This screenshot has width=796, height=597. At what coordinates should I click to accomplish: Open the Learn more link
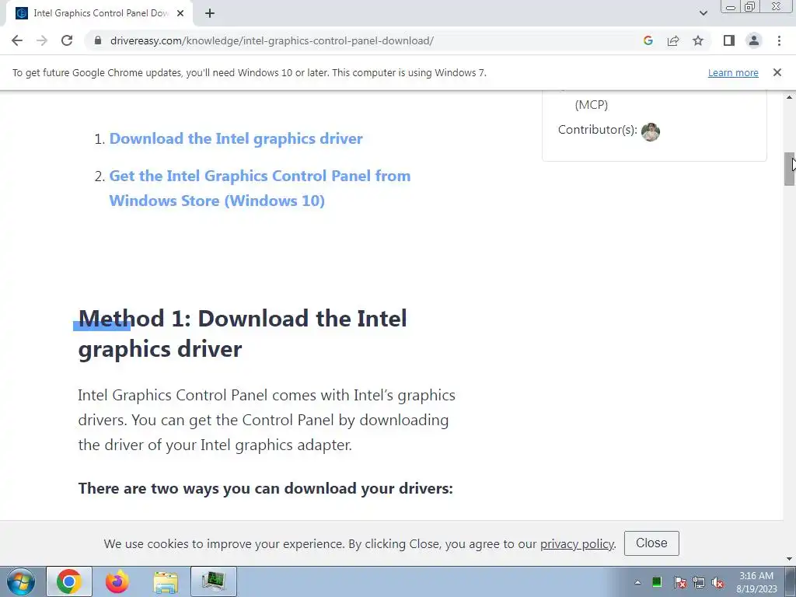click(x=733, y=72)
